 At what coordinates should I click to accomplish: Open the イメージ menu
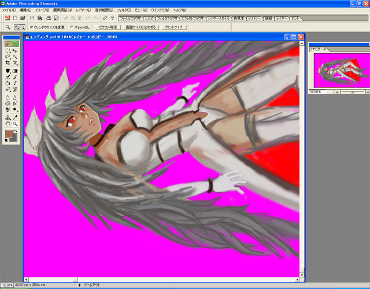(42, 10)
